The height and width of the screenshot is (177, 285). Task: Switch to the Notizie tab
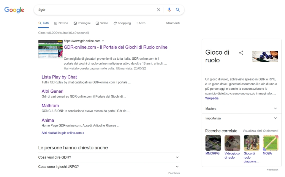coord(61,23)
